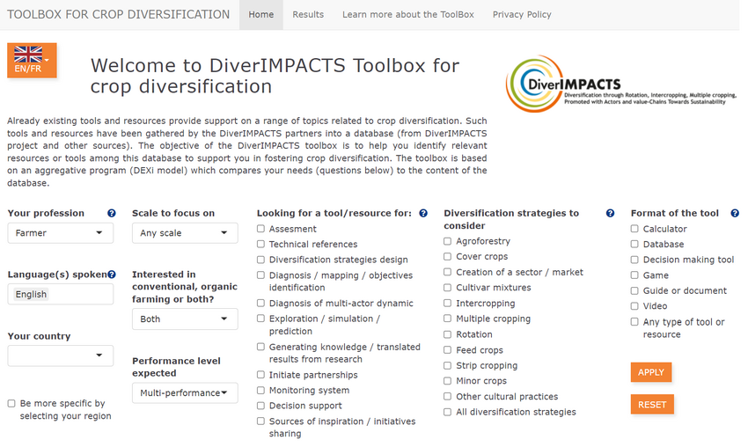Check the Assesment option
This screenshot has width=748, height=447.
point(260,229)
